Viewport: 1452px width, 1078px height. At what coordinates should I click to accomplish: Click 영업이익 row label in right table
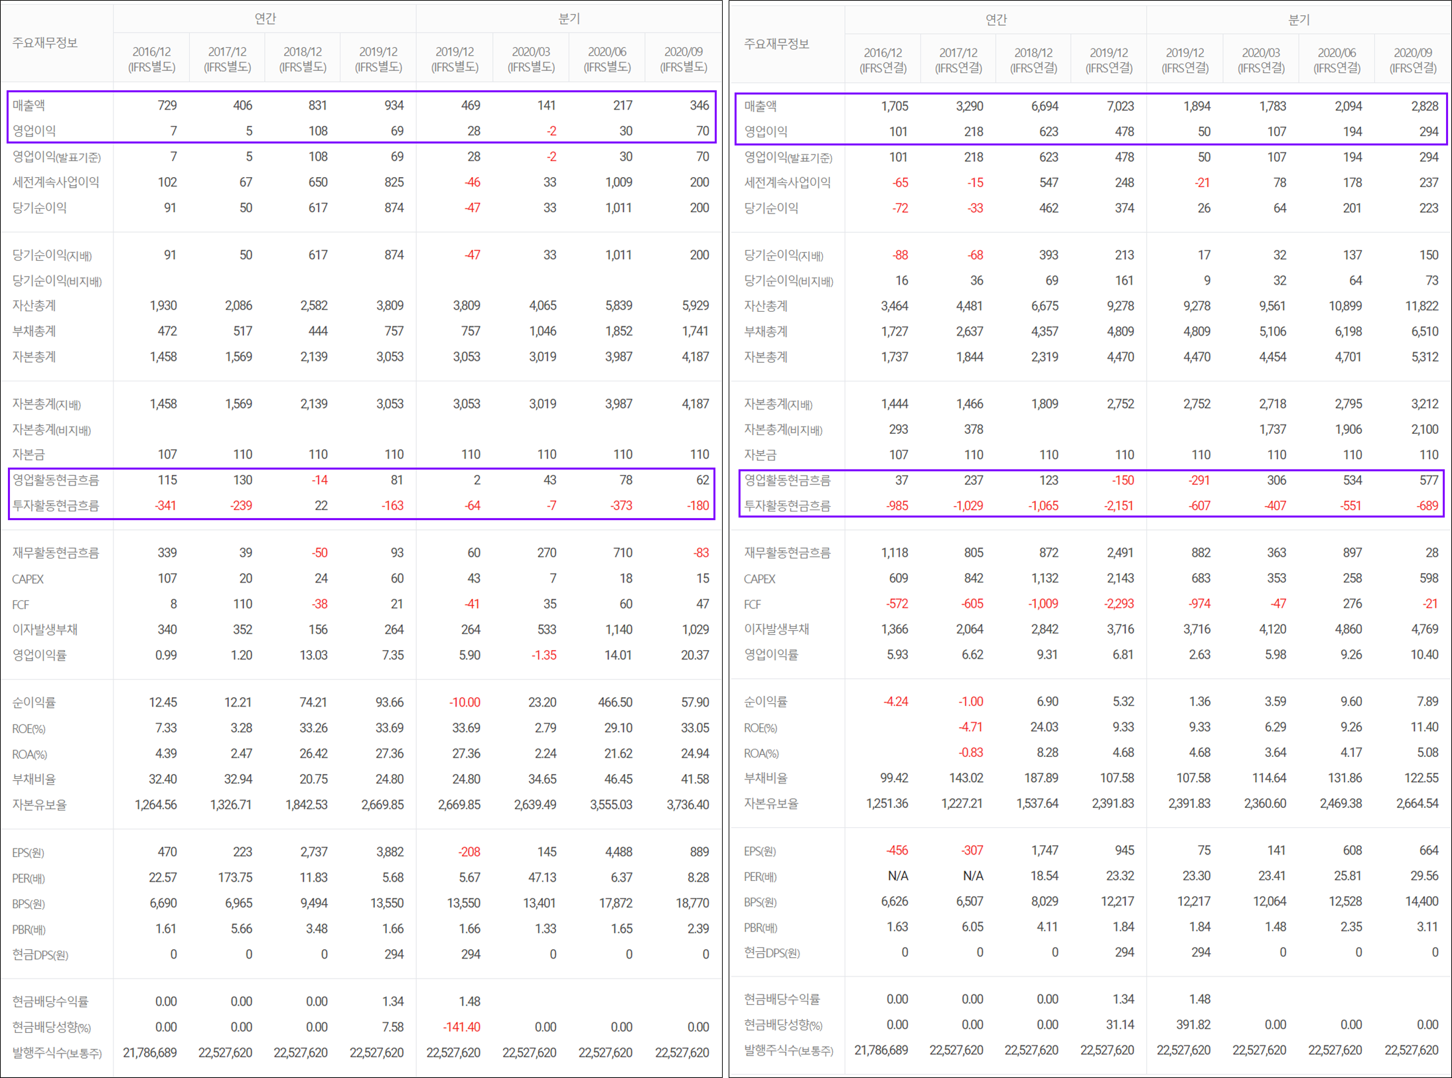coord(765,131)
